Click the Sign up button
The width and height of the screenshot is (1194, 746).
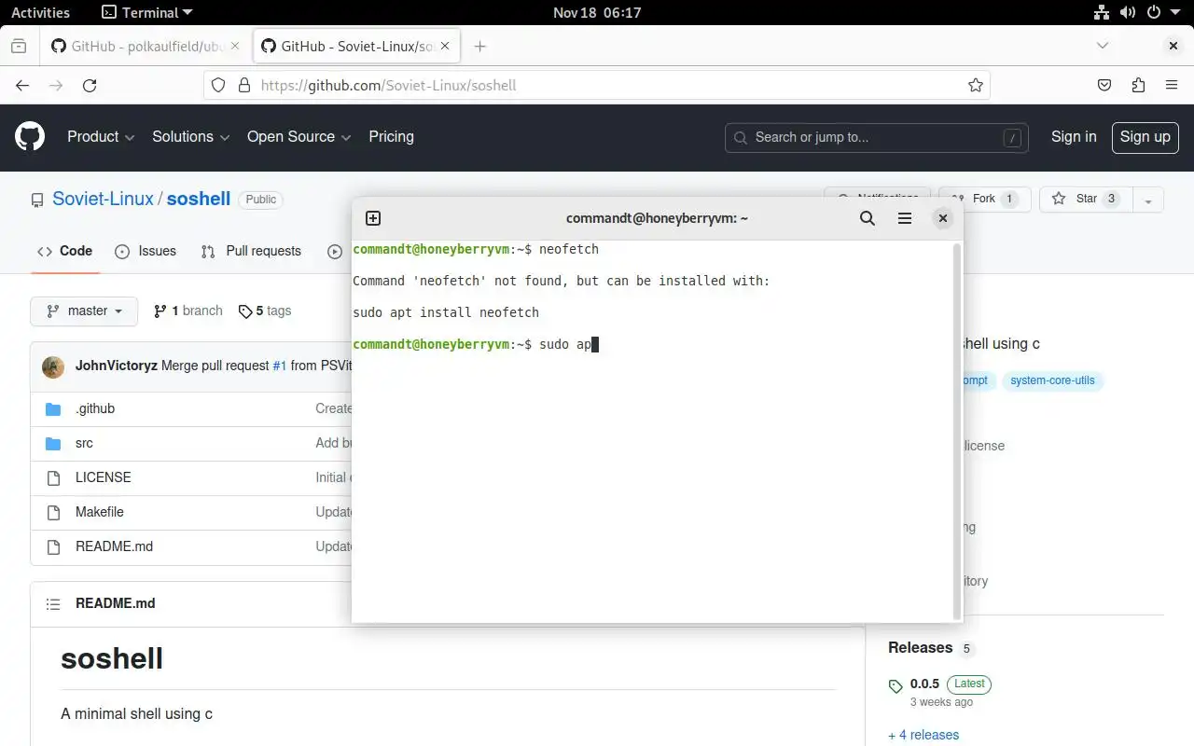[x=1145, y=137]
